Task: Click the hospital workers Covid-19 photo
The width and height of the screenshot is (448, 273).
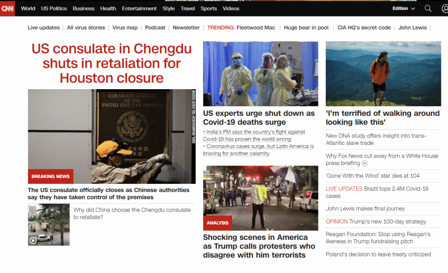Action: [261, 73]
